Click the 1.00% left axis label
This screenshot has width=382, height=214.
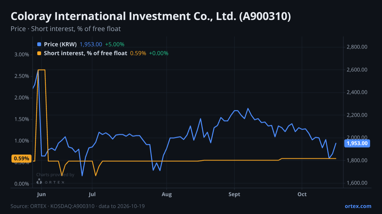click(x=22, y=141)
